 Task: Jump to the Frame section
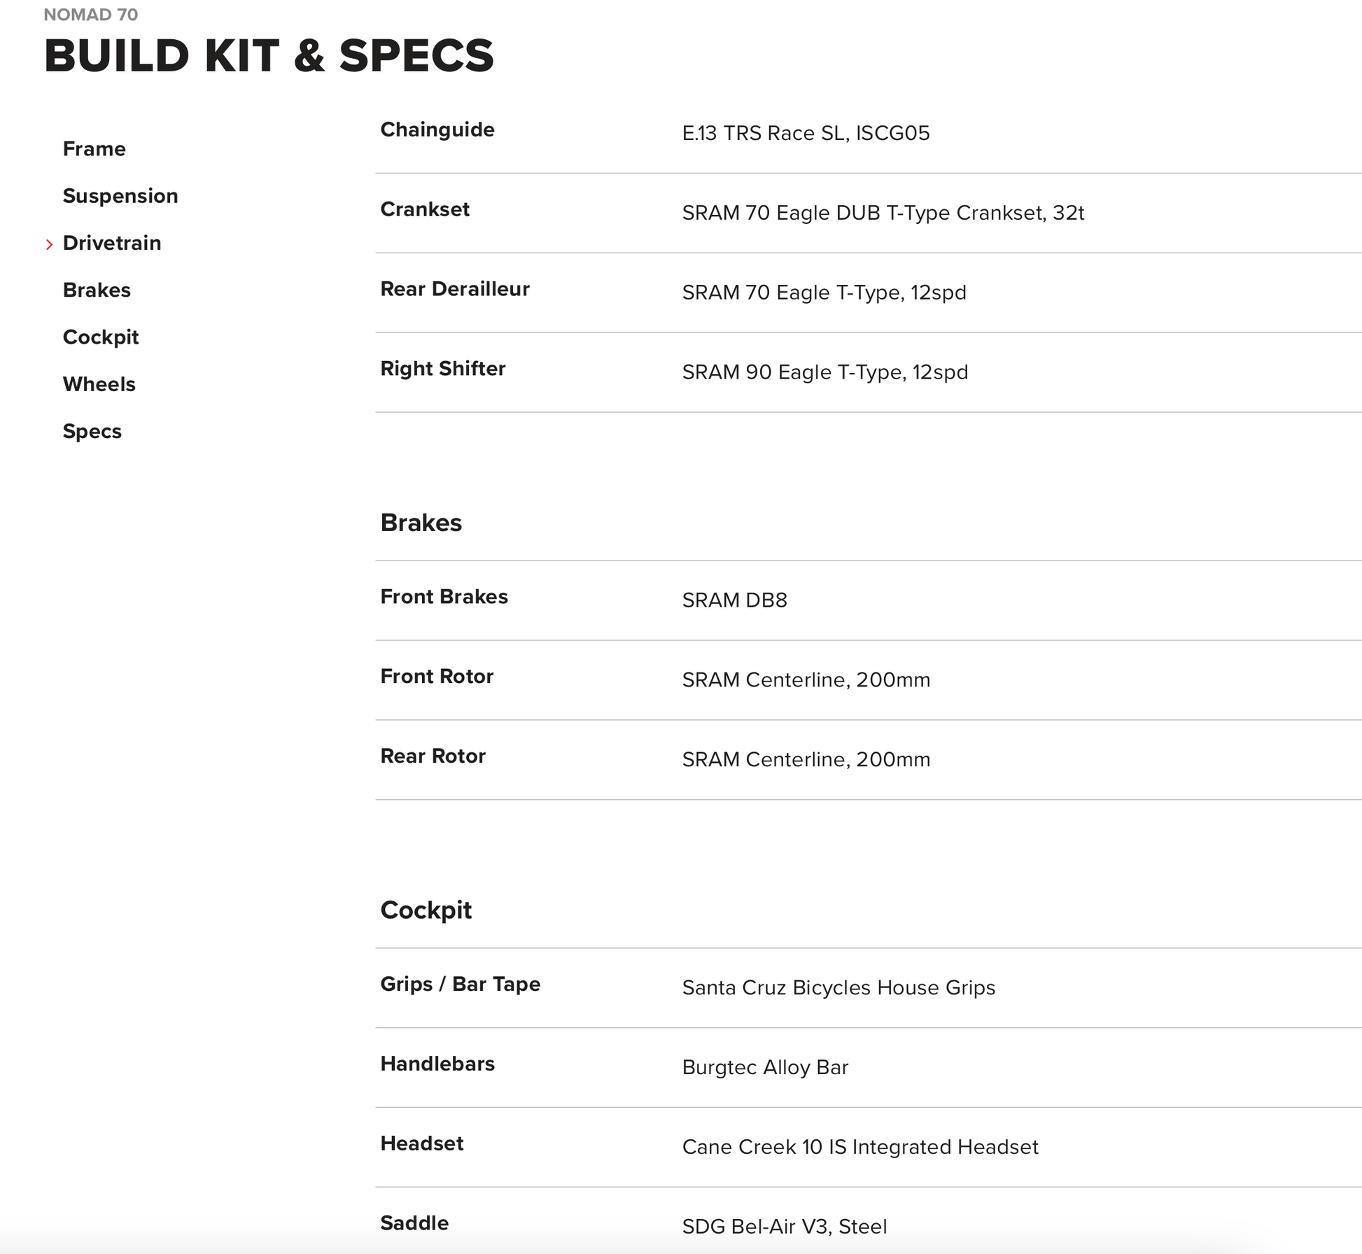94,149
